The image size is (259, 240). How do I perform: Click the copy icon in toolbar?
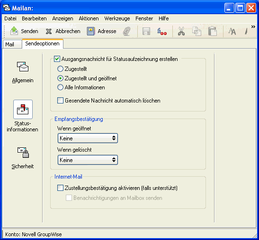point(196,31)
